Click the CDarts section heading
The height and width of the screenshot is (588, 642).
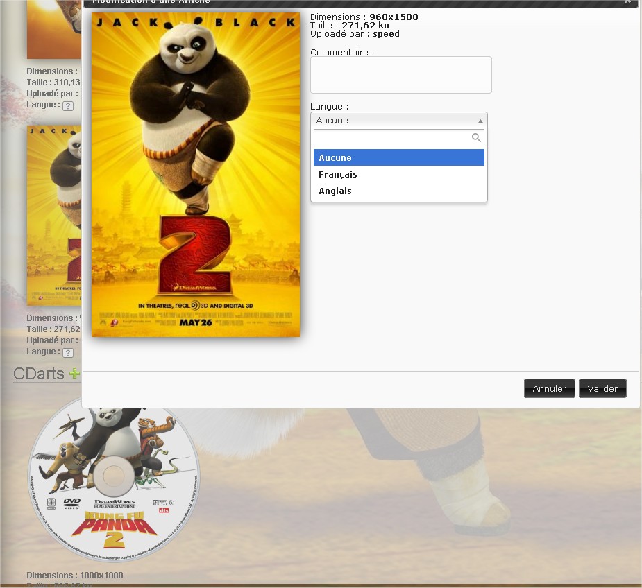[x=38, y=374]
